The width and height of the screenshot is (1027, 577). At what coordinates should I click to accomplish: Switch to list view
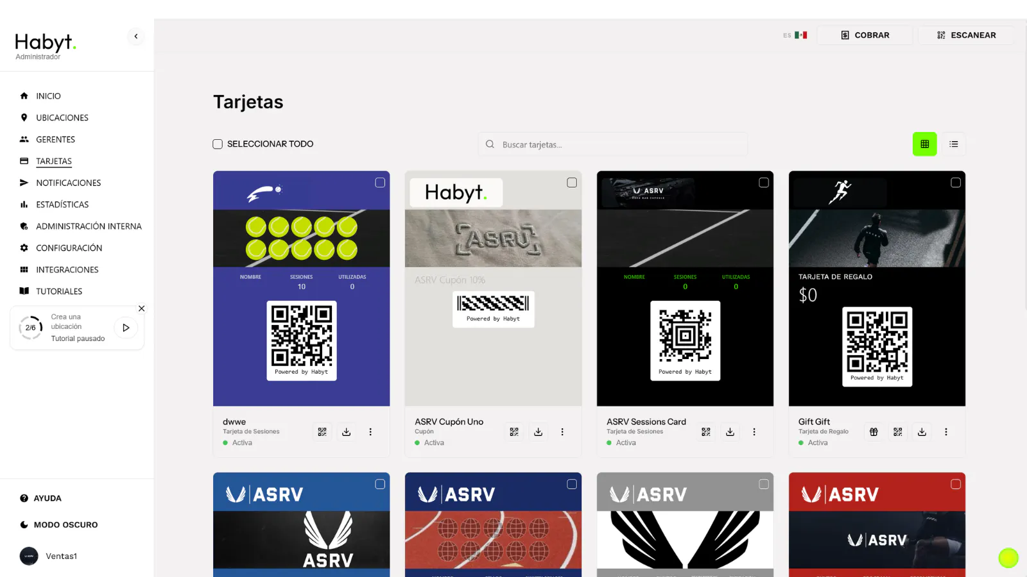(x=954, y=144)
